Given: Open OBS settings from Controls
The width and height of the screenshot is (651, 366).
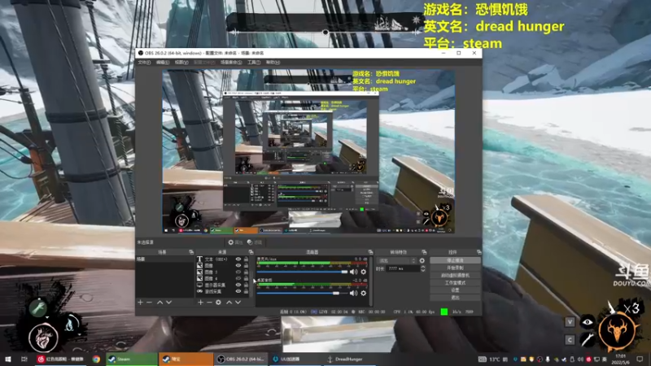Looking at the screenshot, I should coord(455,290).
